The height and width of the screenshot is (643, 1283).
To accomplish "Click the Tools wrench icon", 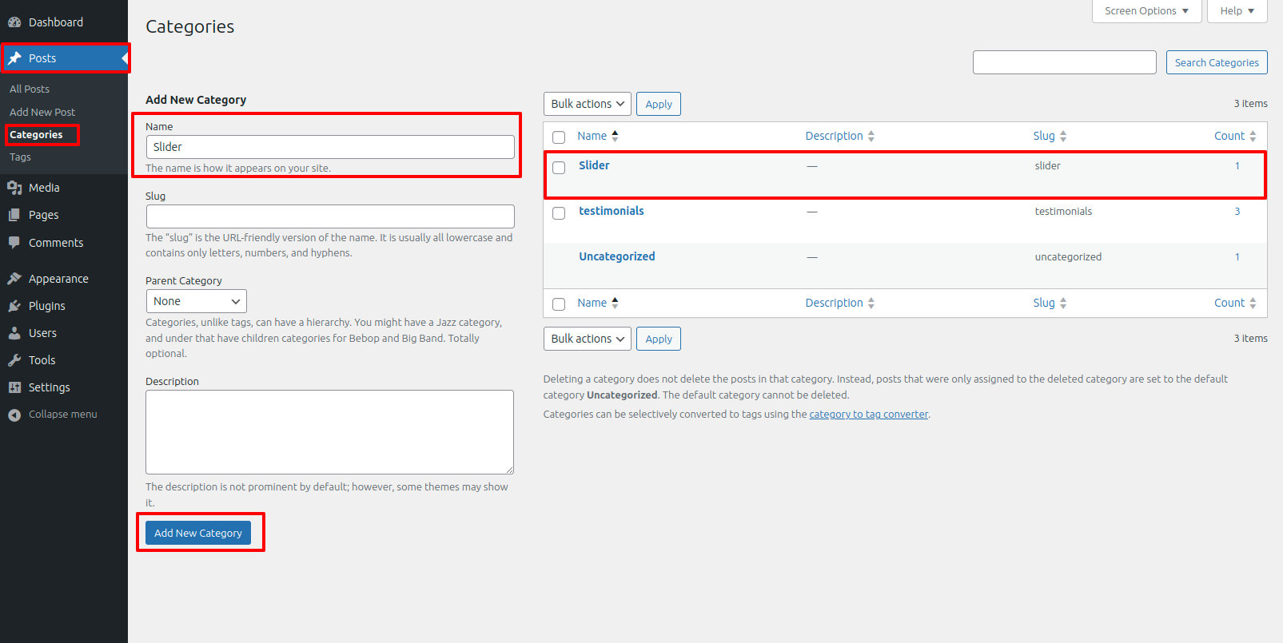I will point(14,360).
